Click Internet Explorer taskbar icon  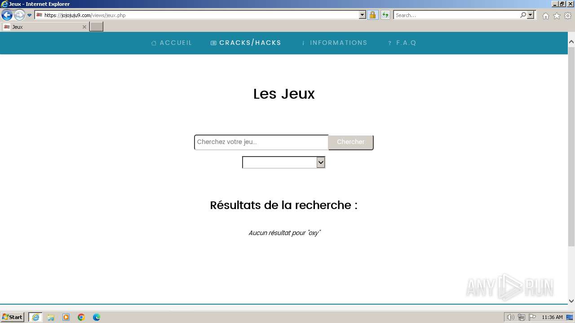(x=35, y=317)
